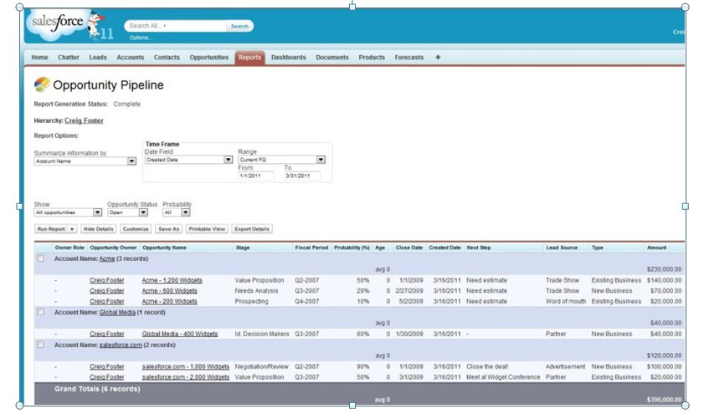
Task: Open search Options link
Action: pos(141,38)
